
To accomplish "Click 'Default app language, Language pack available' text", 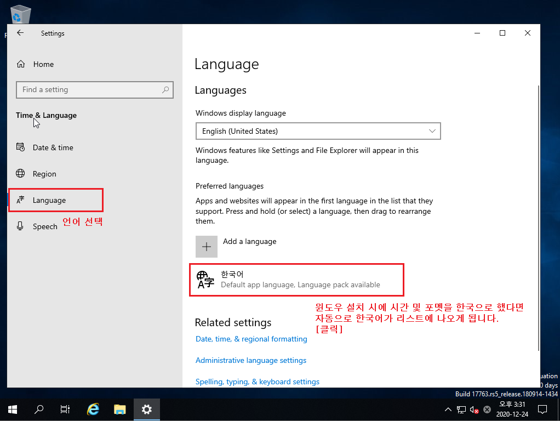I will pyautogui.click(x=300, y=285).
